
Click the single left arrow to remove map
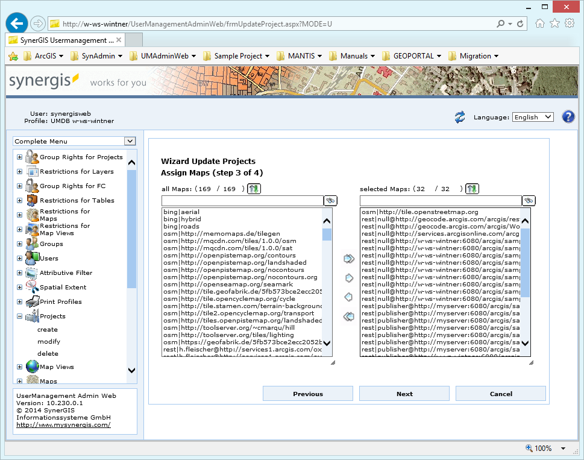point(348,297)
